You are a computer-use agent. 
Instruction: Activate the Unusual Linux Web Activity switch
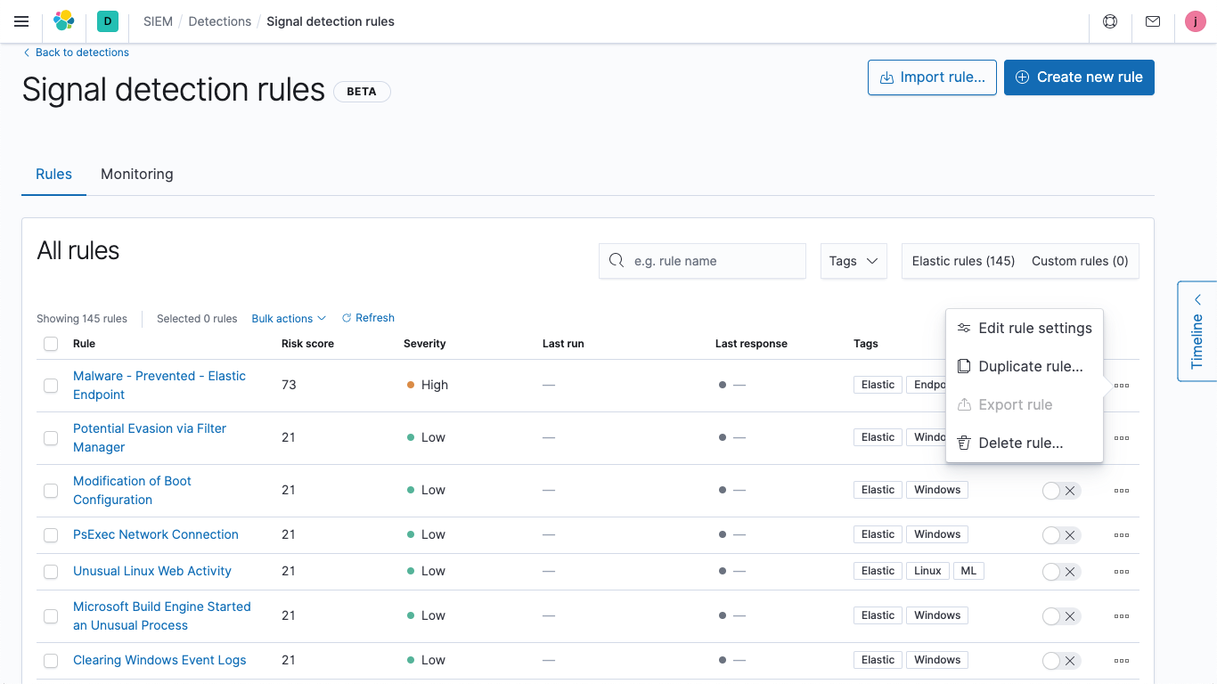pos(1061,572)
